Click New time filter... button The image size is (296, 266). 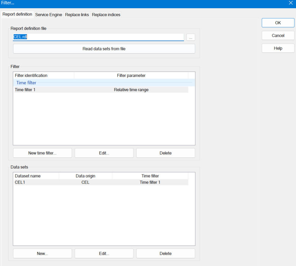click(x=43, y=153)
